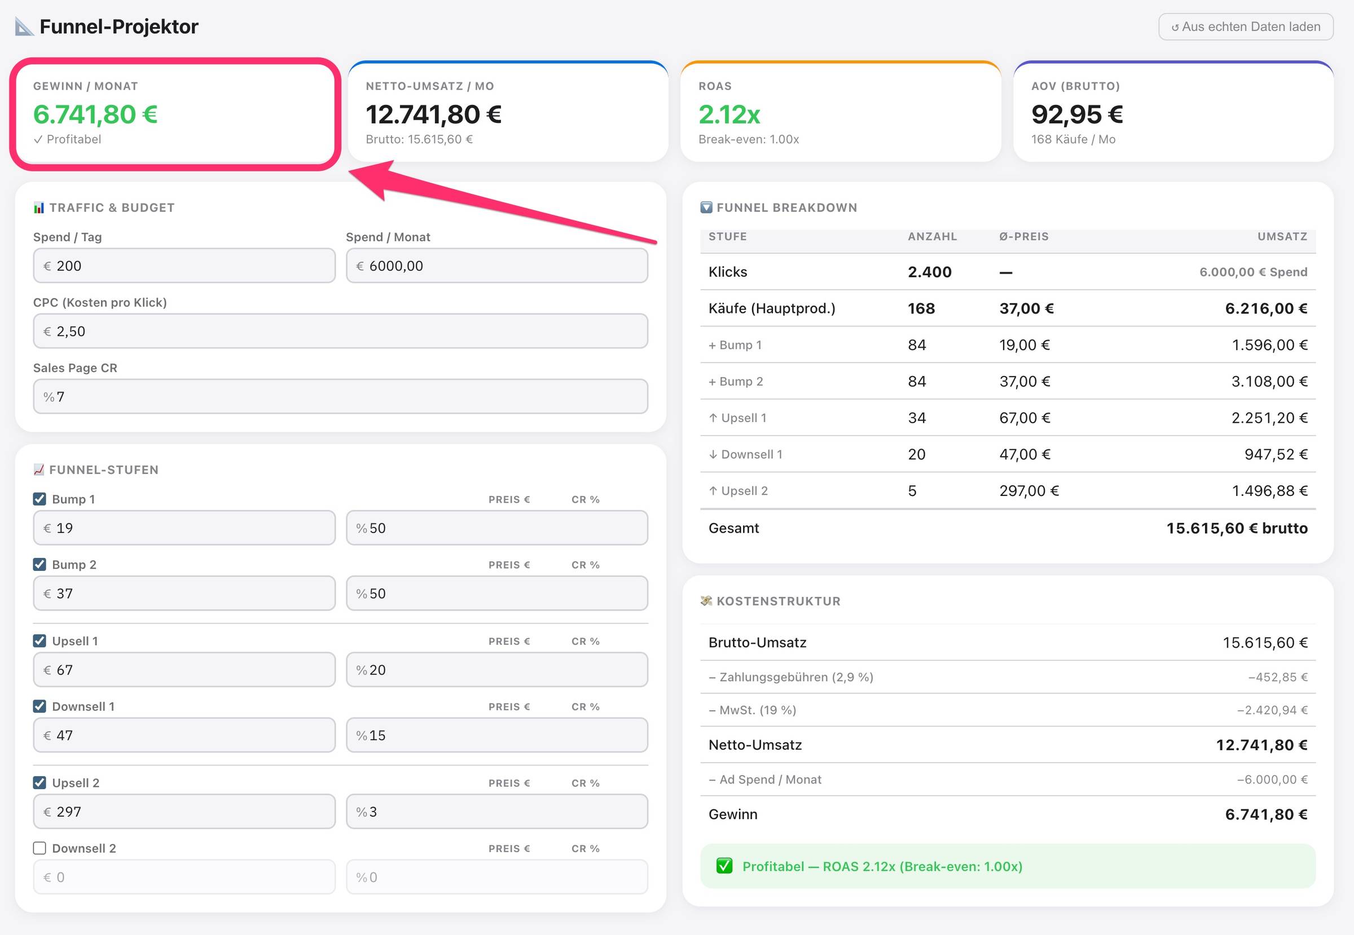The width and height of the screenshot is (1354, 935).
Task: Click the ROAS summary card
Action: click(839, 113)
